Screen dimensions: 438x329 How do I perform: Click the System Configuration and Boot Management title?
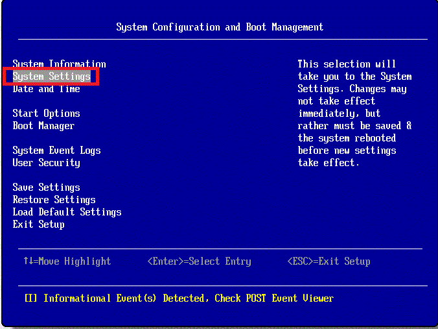point(220,27)
